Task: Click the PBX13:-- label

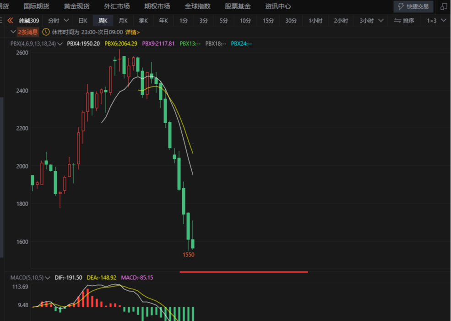Action: tap(190, 44)
